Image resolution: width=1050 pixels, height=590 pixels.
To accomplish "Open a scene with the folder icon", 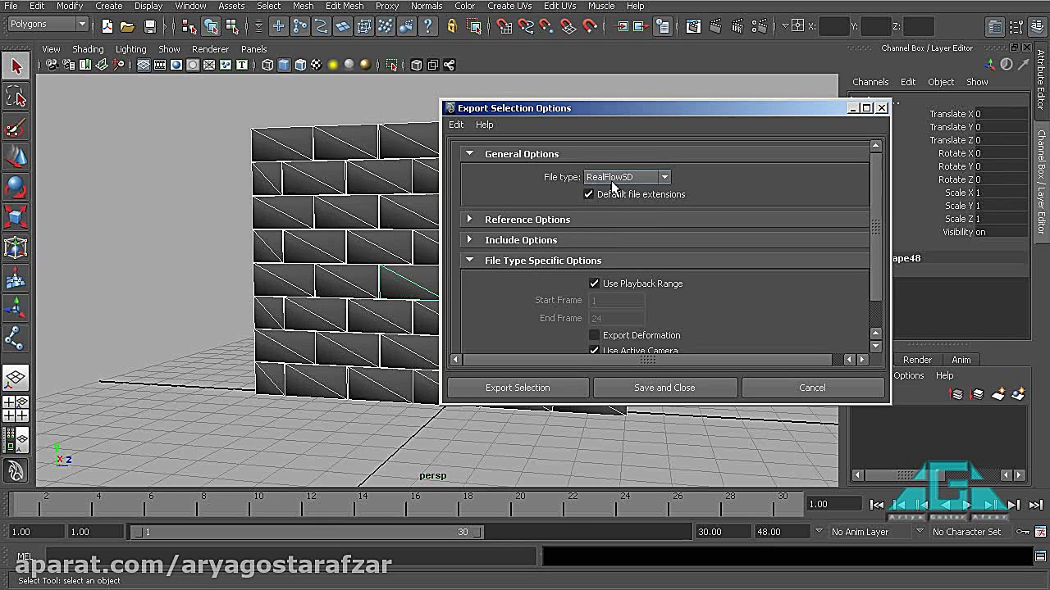I will coord(127,26).
